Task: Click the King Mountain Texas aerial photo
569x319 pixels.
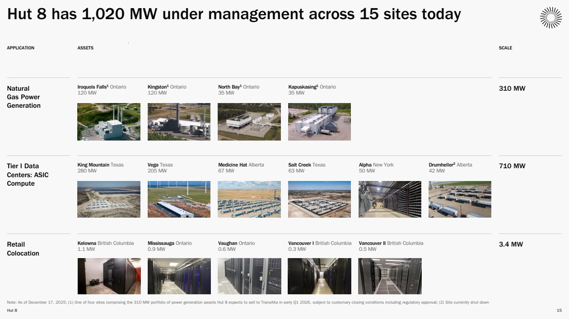Action: [x=109, y=199]
